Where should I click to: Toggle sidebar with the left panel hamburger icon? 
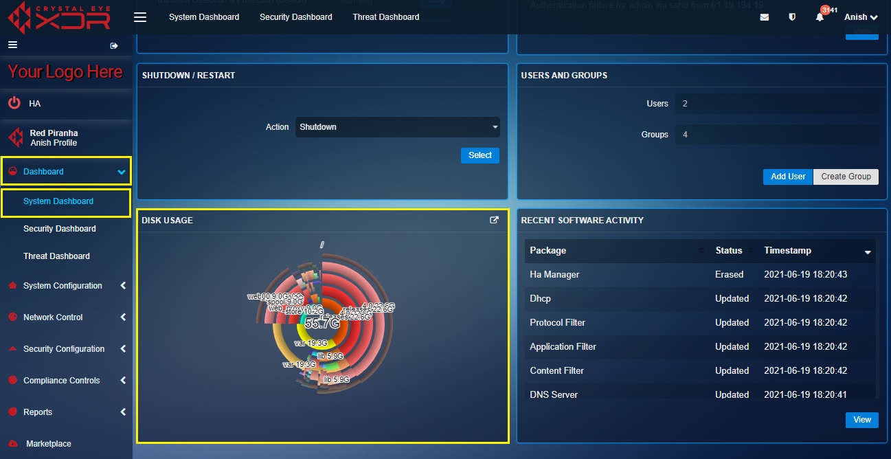point(12,45)
